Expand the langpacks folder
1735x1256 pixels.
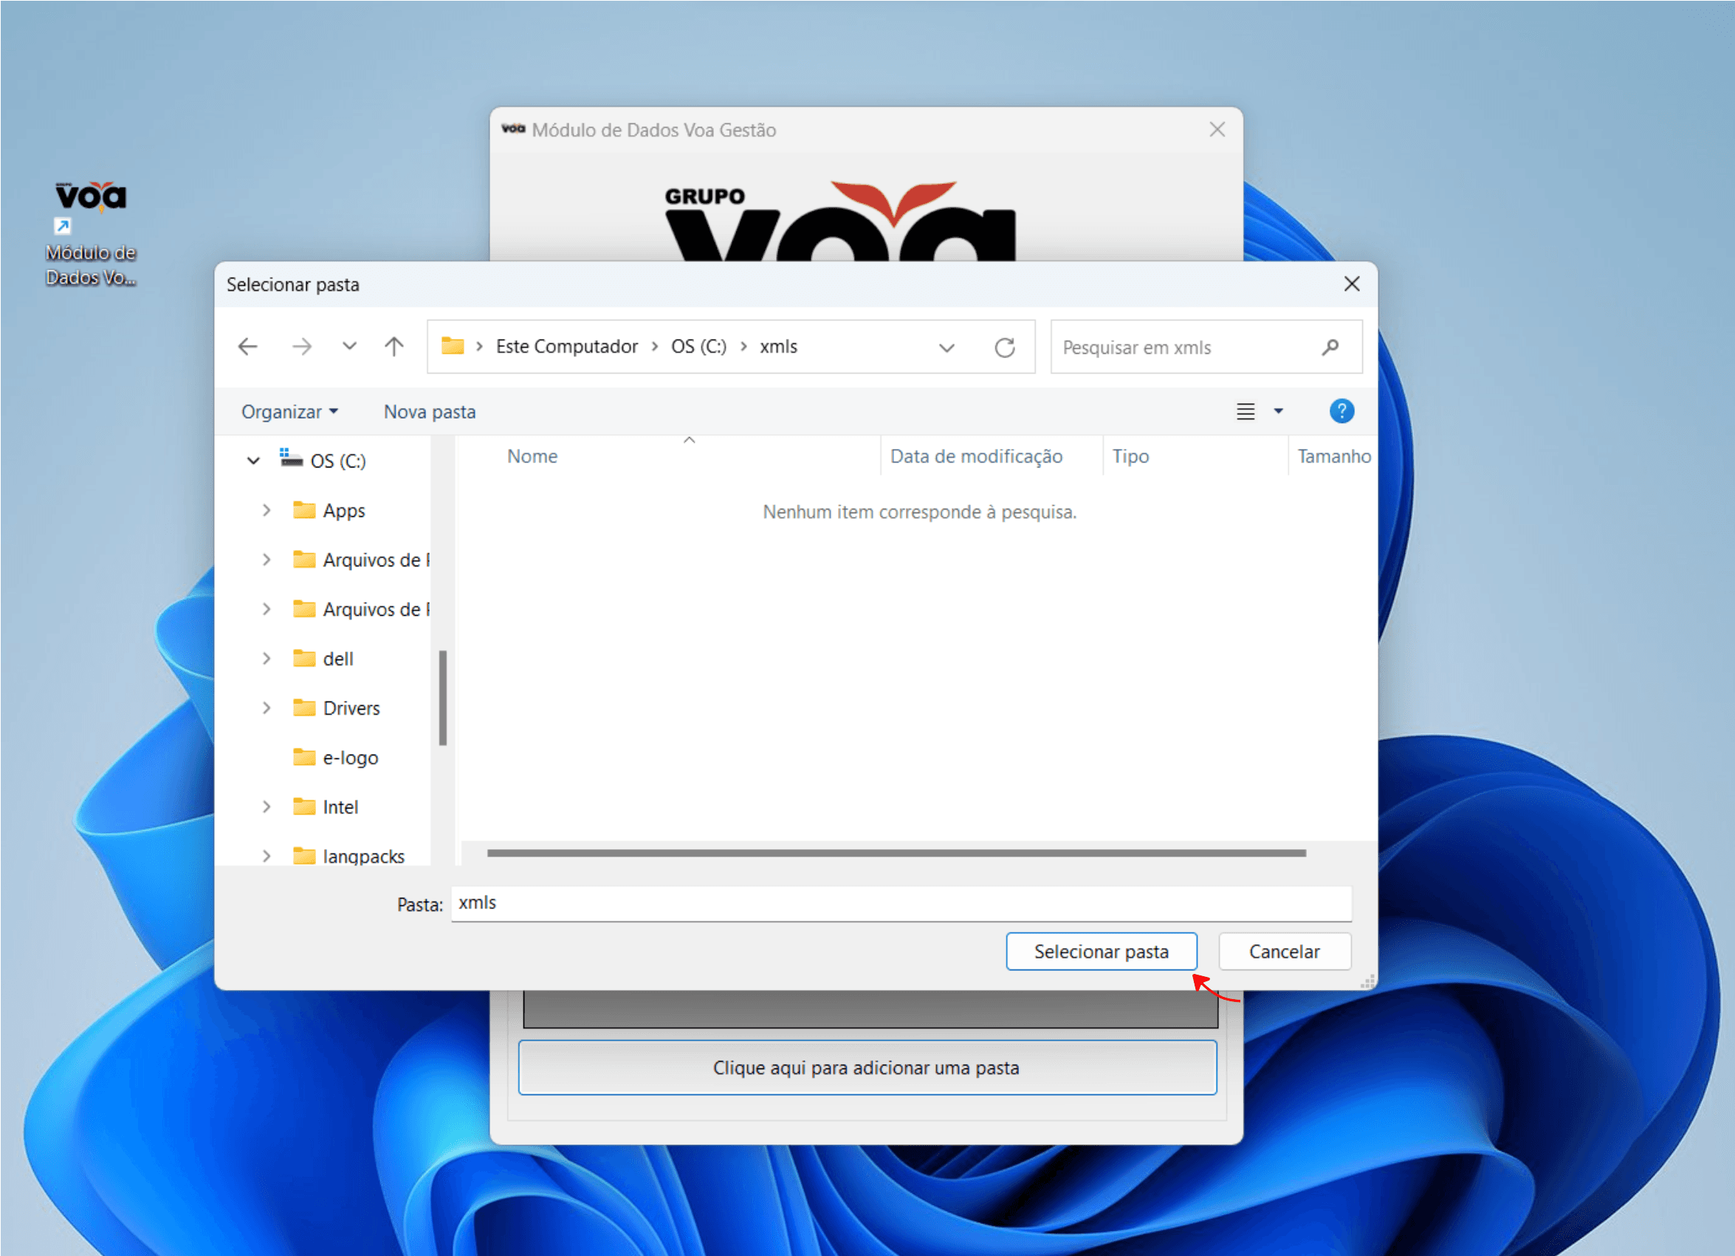click(x=266, y=856)
